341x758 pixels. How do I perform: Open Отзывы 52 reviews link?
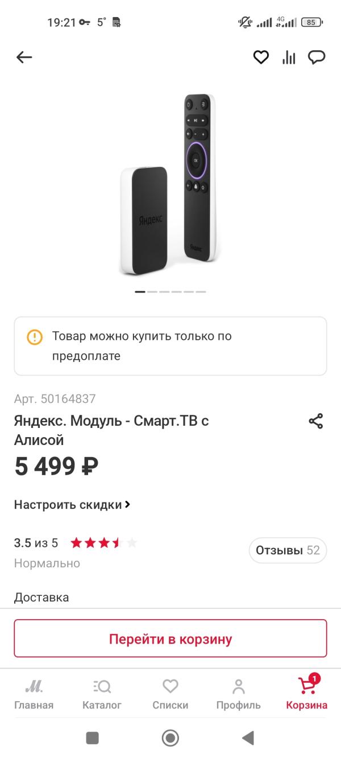288,550
